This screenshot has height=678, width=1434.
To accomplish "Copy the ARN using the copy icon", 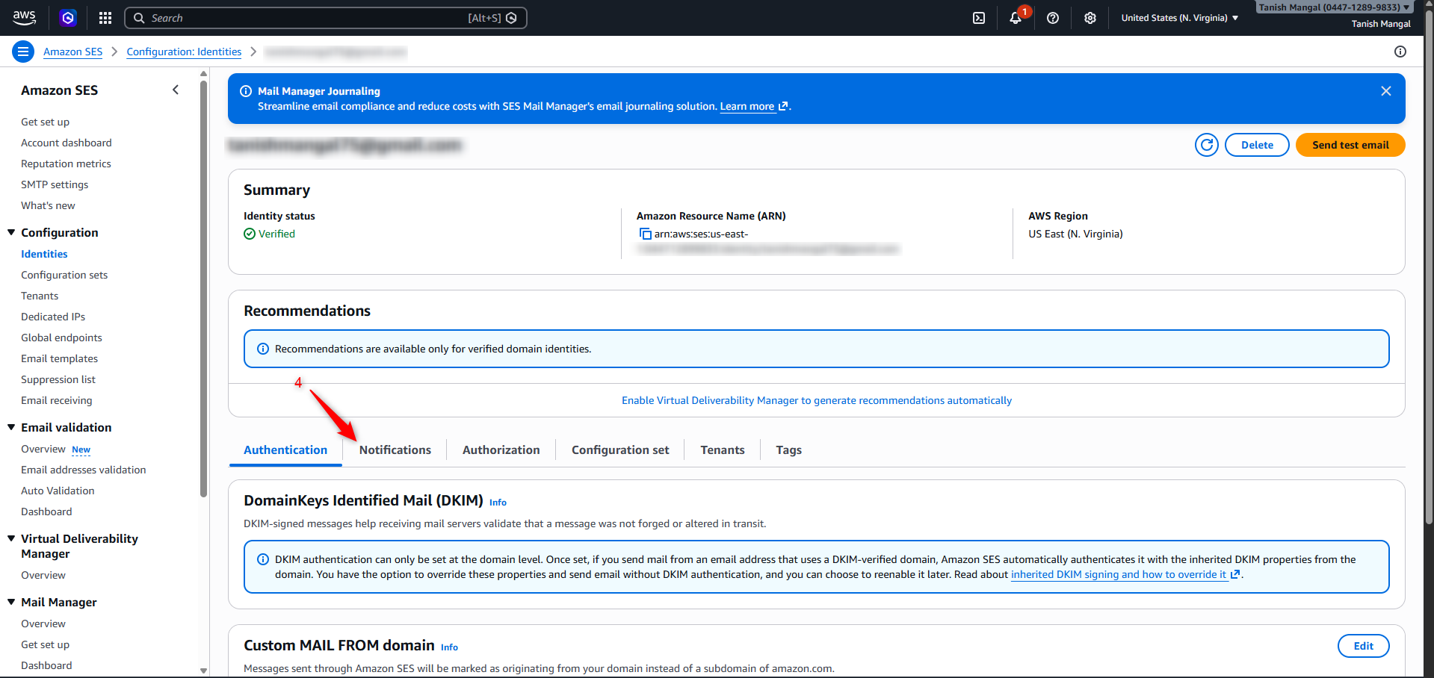I will click(645, 234).
